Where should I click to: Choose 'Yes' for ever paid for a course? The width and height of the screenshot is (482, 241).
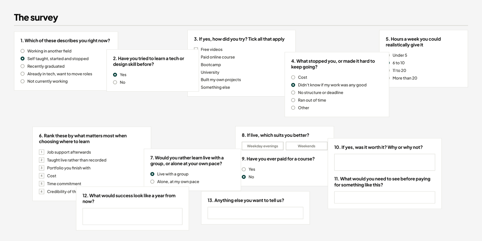coord(244,169)
